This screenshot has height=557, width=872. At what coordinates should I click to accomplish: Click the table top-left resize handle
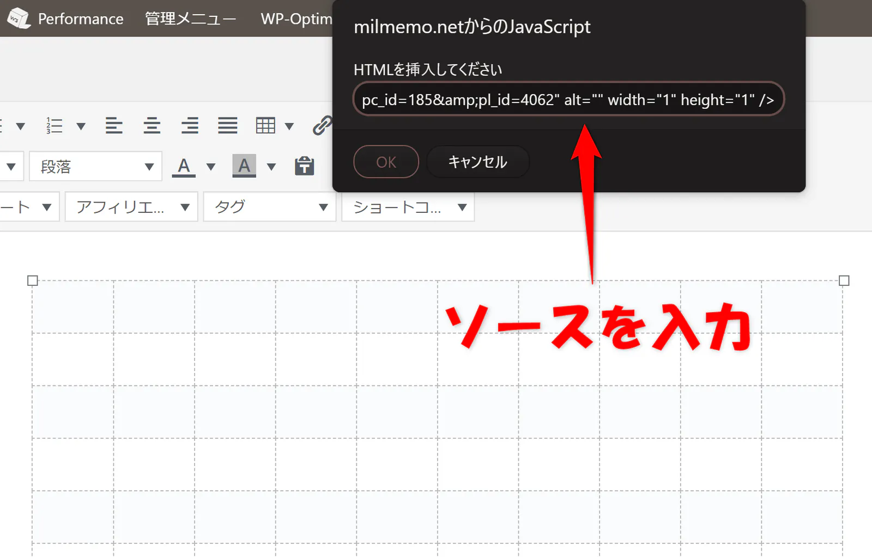pyautogui.click(x=33, y=280)
